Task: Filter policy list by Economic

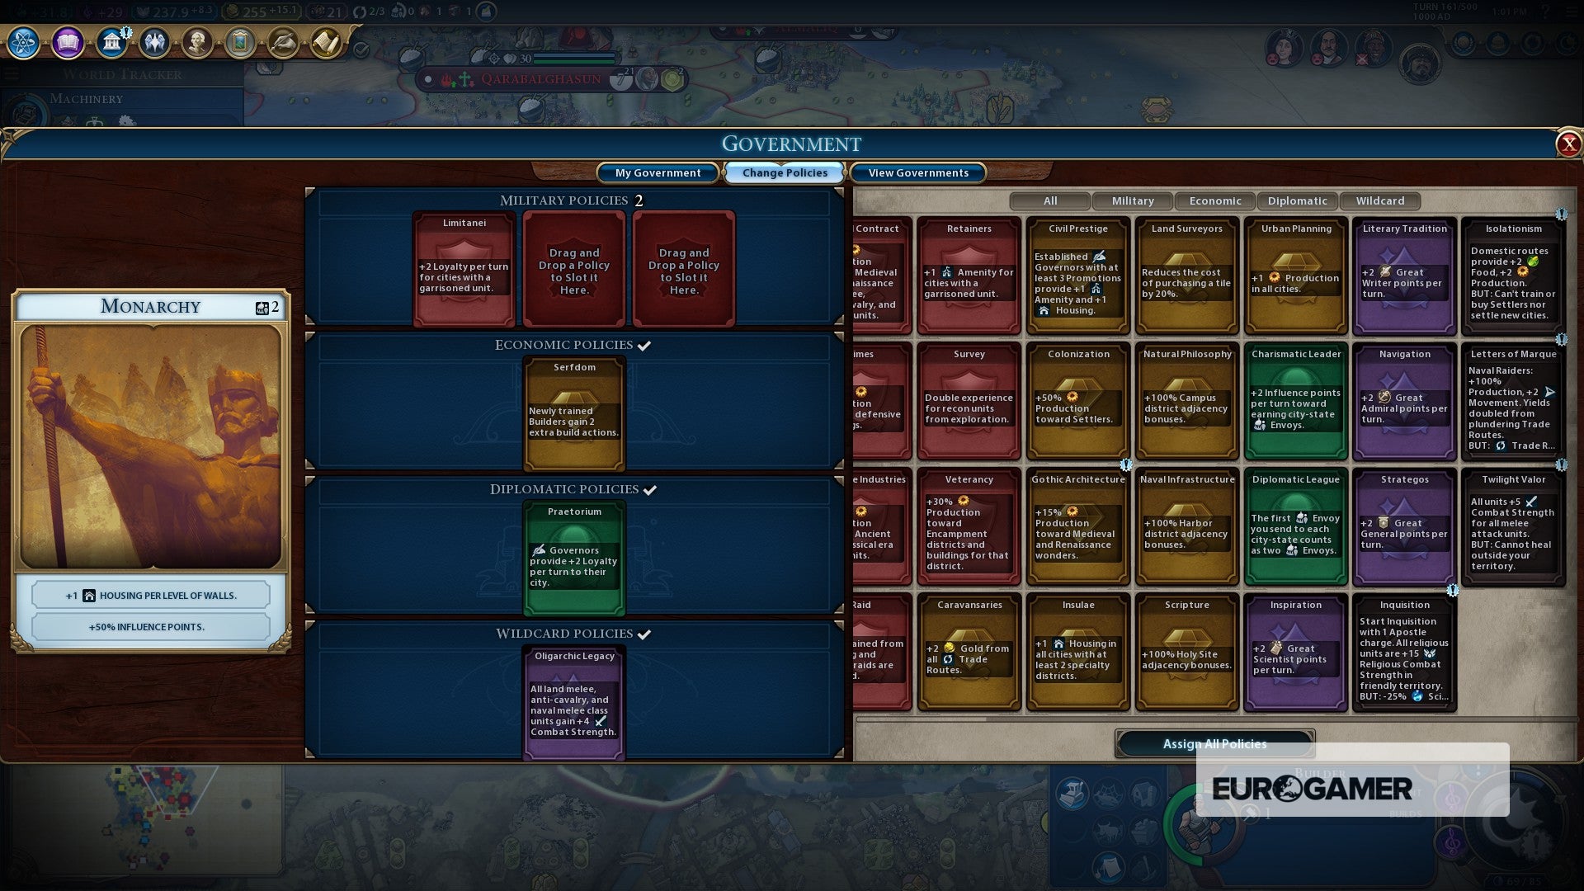Action: click(1214, 200)
